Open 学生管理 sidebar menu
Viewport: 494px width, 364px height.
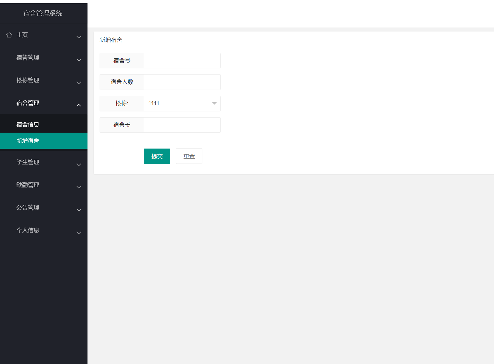44,162
